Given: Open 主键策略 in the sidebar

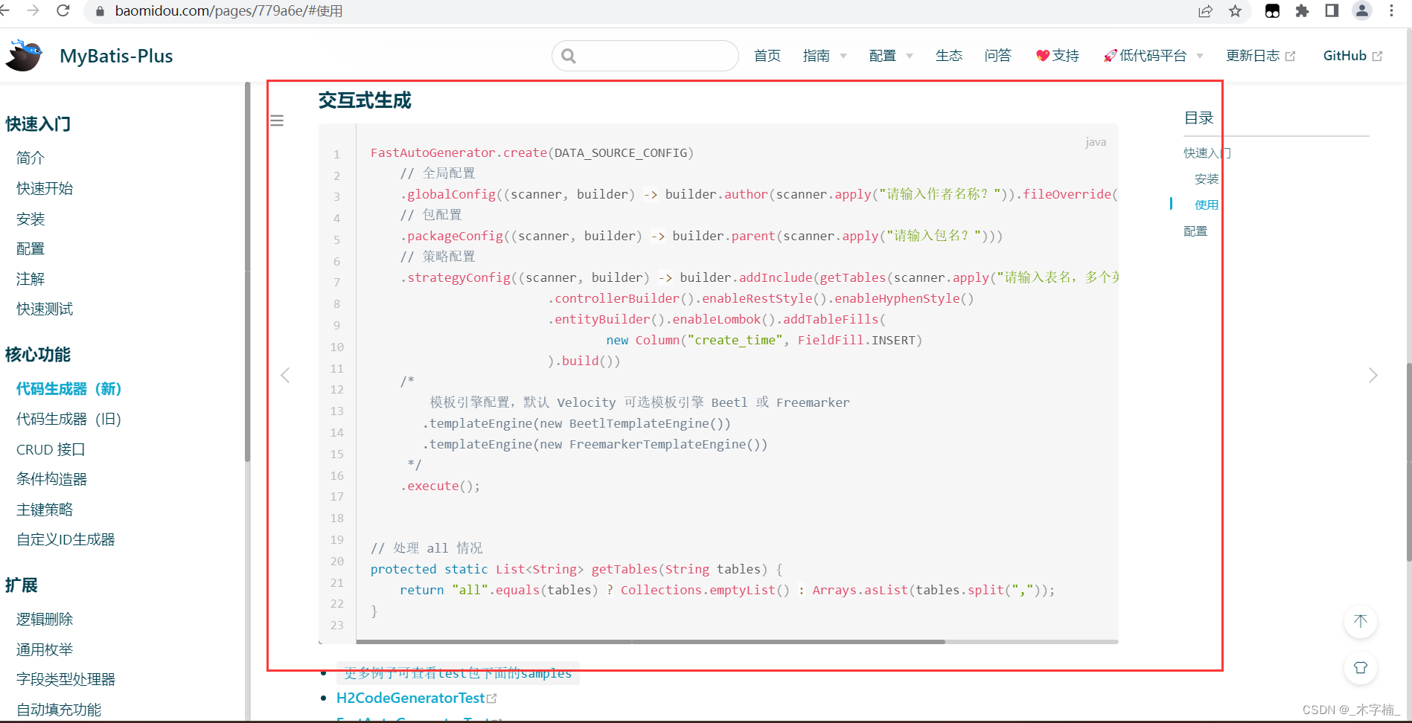Looking at the screenshot, I should click(x=45, y=510).
